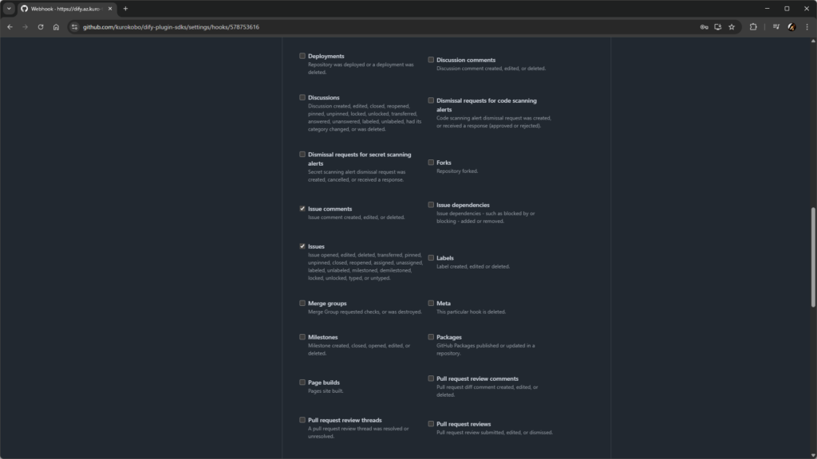Bookmark this page with the star icon
This screenshot has height=459, width=817.
732,26
